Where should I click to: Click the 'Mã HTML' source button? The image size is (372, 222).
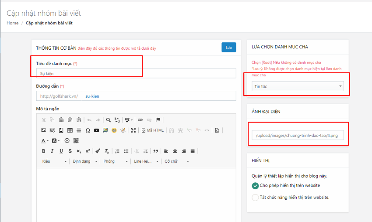152,130
